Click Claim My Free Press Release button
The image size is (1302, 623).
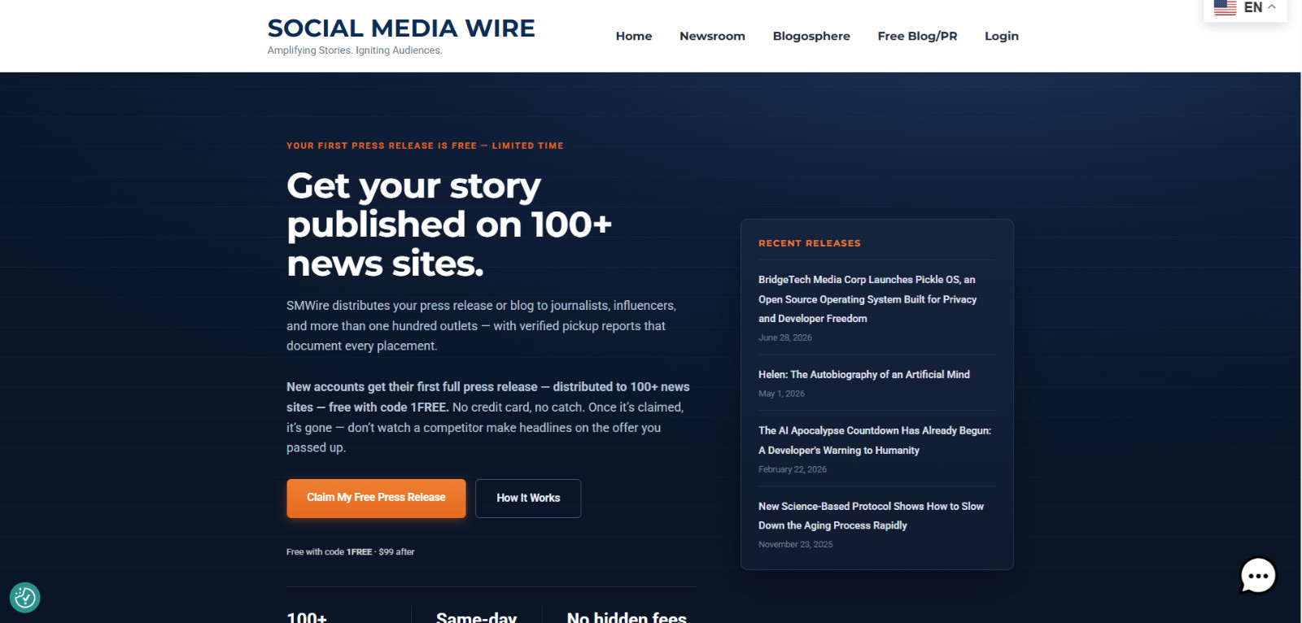point(376,498)
